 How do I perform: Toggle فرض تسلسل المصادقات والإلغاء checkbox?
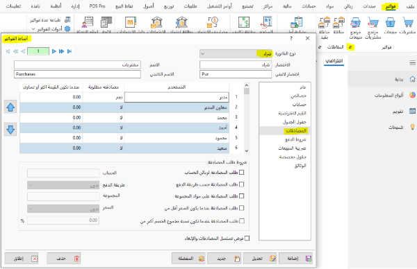coord(247,238)
